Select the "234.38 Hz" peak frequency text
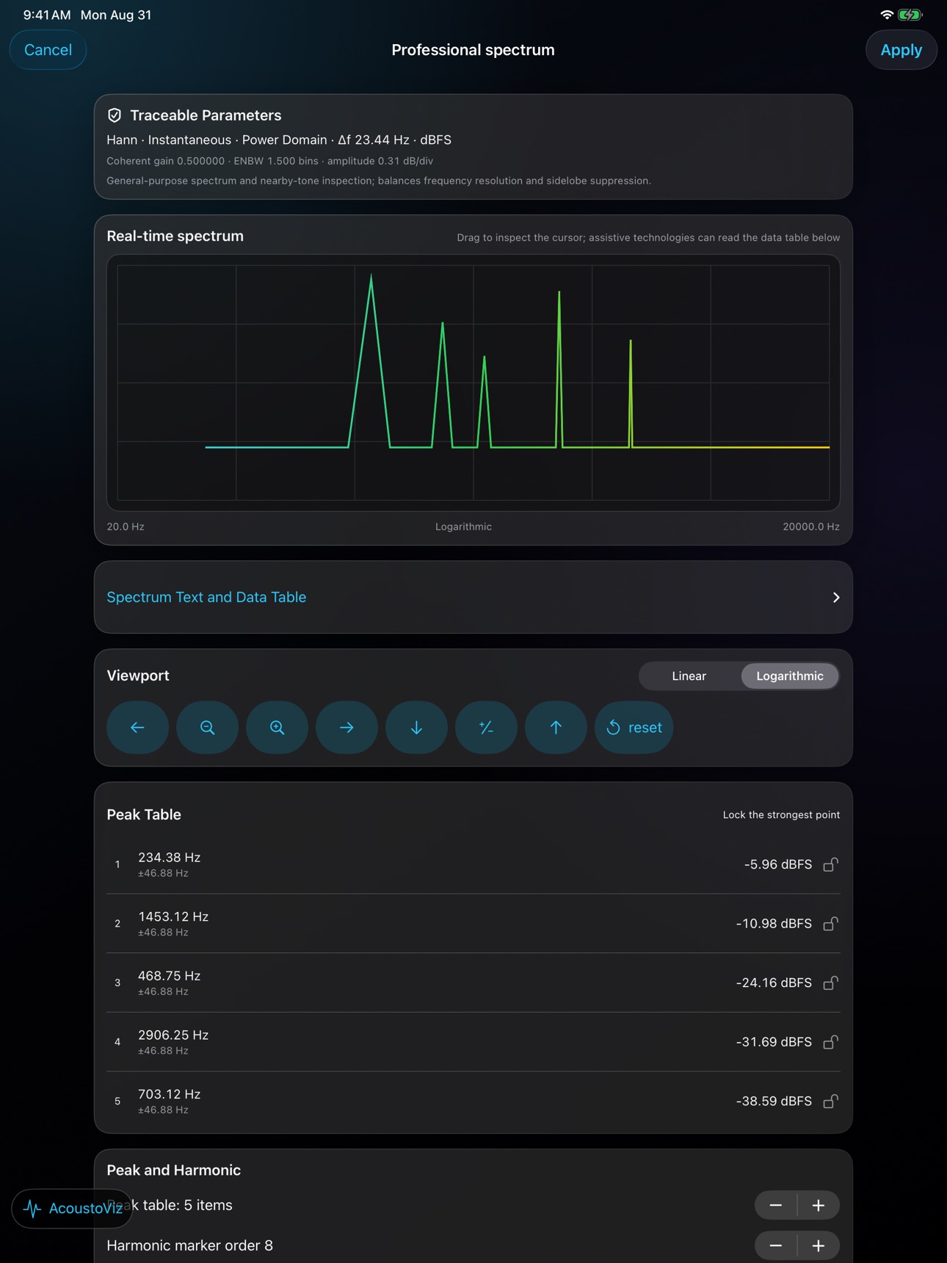Screen dimensions: 947x1263 169,857
